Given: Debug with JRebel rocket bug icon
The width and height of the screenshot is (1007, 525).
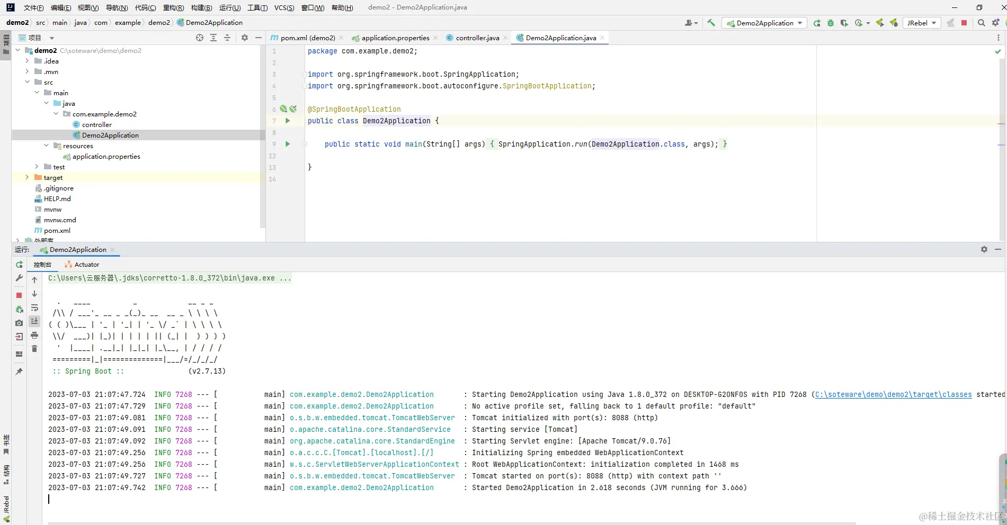Looking at the screenshot, I should pyautogui.click(x=894, y=23).
